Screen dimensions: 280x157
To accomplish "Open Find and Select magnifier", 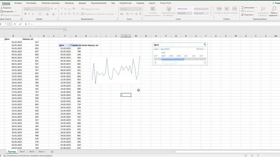I will 274,11.
